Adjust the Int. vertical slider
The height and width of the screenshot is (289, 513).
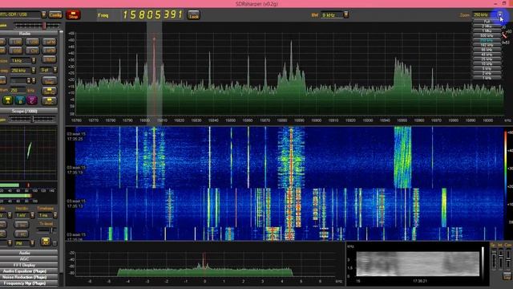pyautogui.click(x=500, y=259)
